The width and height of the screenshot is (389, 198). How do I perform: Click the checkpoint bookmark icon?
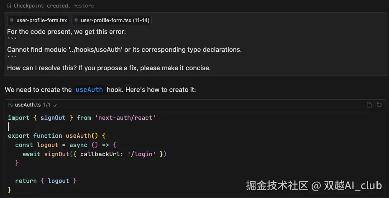[9, 6]
